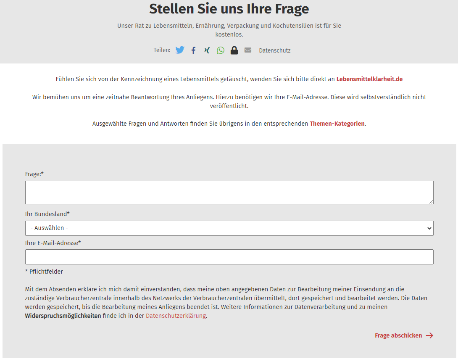Open the Datenschutz link beside the share icons

pos(274,50)
